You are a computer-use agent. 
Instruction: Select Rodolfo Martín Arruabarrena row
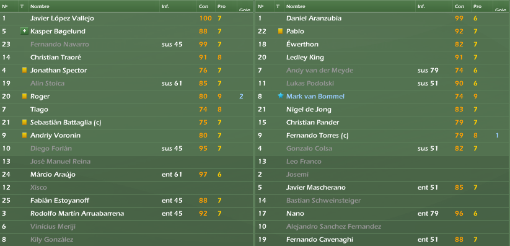point(126,214)
